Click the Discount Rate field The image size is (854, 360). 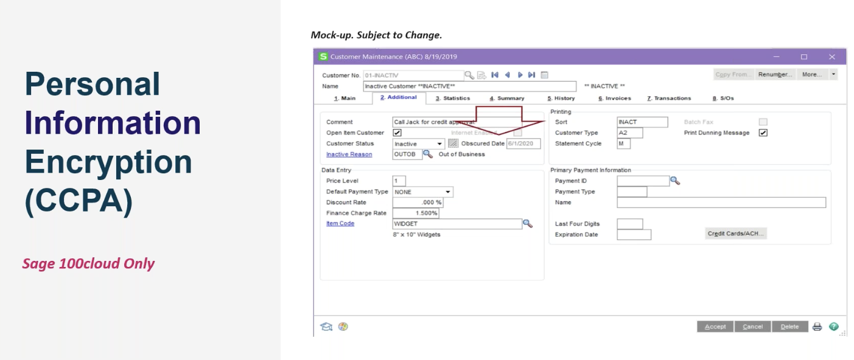point(418,202)
